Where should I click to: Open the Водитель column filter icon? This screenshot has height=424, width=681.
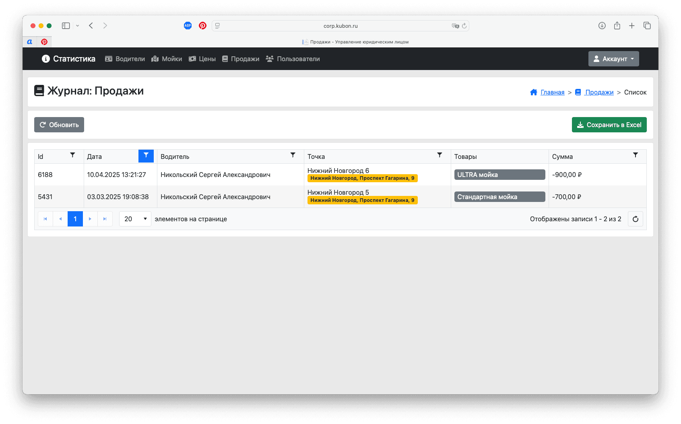[293, 155]
